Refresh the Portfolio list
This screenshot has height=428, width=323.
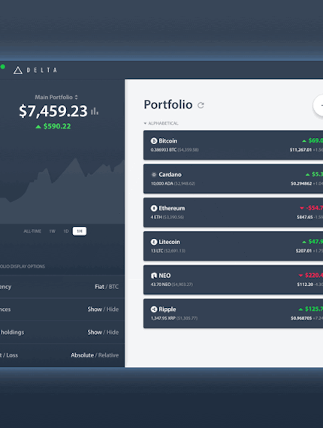tap(201, 105)
